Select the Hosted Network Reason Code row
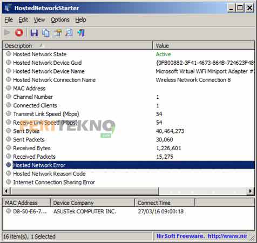 (x=128, y=174)
